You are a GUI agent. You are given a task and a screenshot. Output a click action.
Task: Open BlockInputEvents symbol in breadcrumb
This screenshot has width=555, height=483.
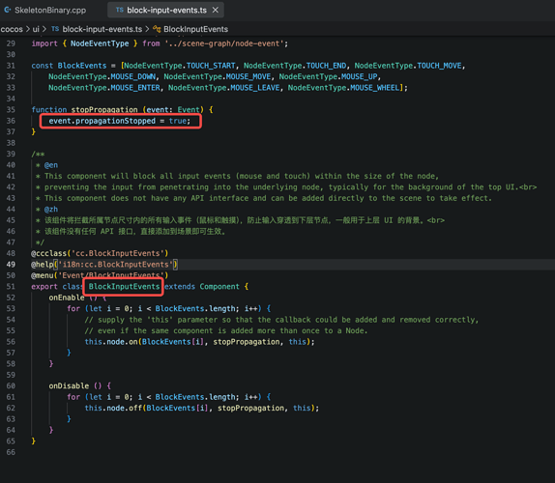click(x=195, y=29)
